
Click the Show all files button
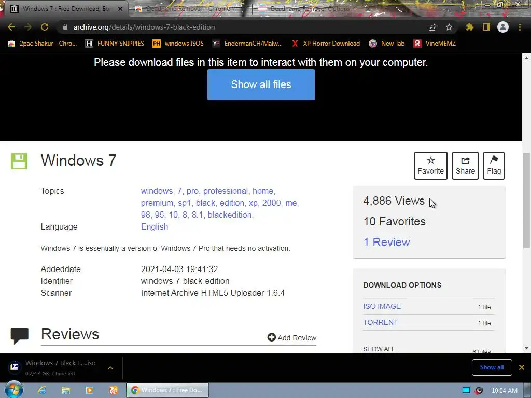[261, 84]
